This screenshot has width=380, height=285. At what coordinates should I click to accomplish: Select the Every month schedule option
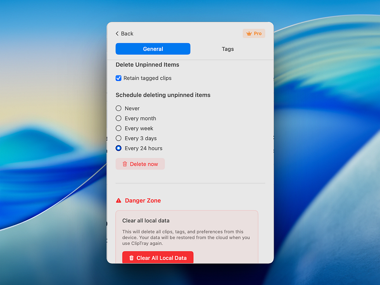pyautogui.click(x=118, y=118)
